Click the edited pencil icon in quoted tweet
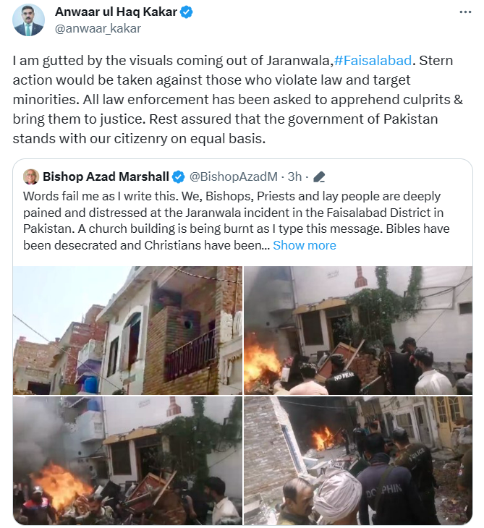The height and width of the screenshot is (528, 484). 319,176
